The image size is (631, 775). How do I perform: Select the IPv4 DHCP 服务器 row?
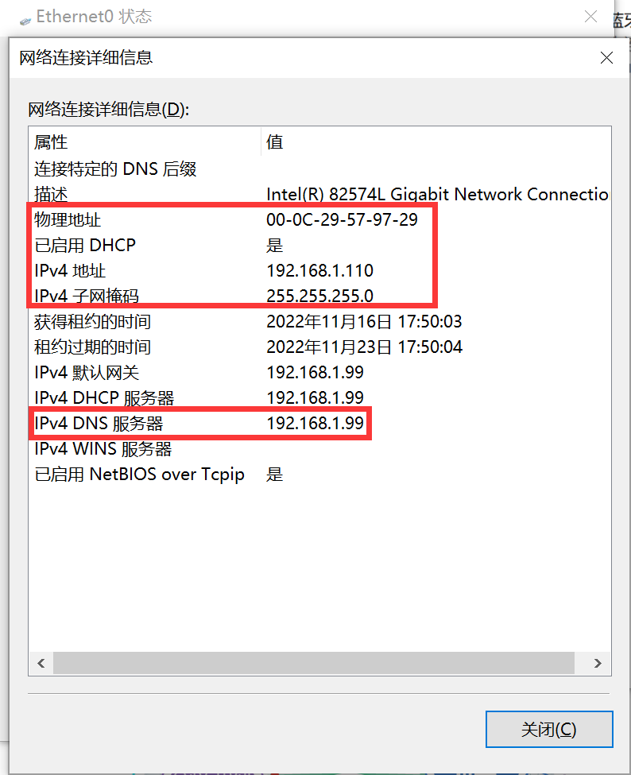(104, 397)
